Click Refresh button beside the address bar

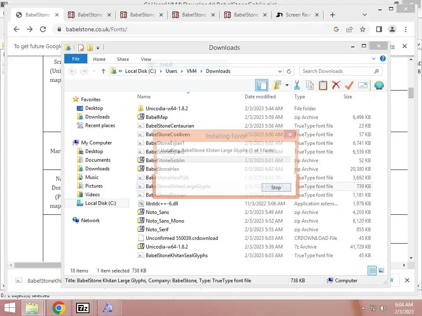289,71
